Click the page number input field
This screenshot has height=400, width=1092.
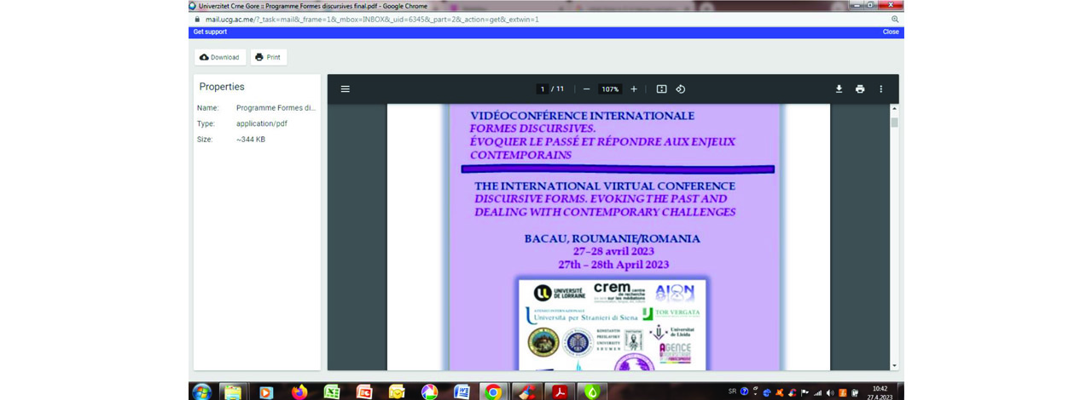coord(543,89)
